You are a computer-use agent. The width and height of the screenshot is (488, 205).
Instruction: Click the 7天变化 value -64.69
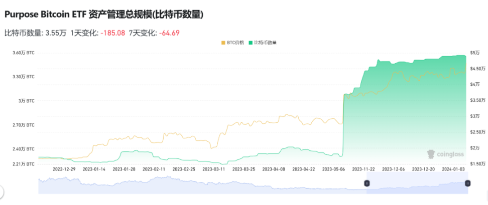coord(169,33)
